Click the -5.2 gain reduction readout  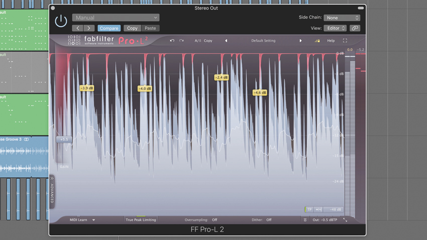[361, 50]
